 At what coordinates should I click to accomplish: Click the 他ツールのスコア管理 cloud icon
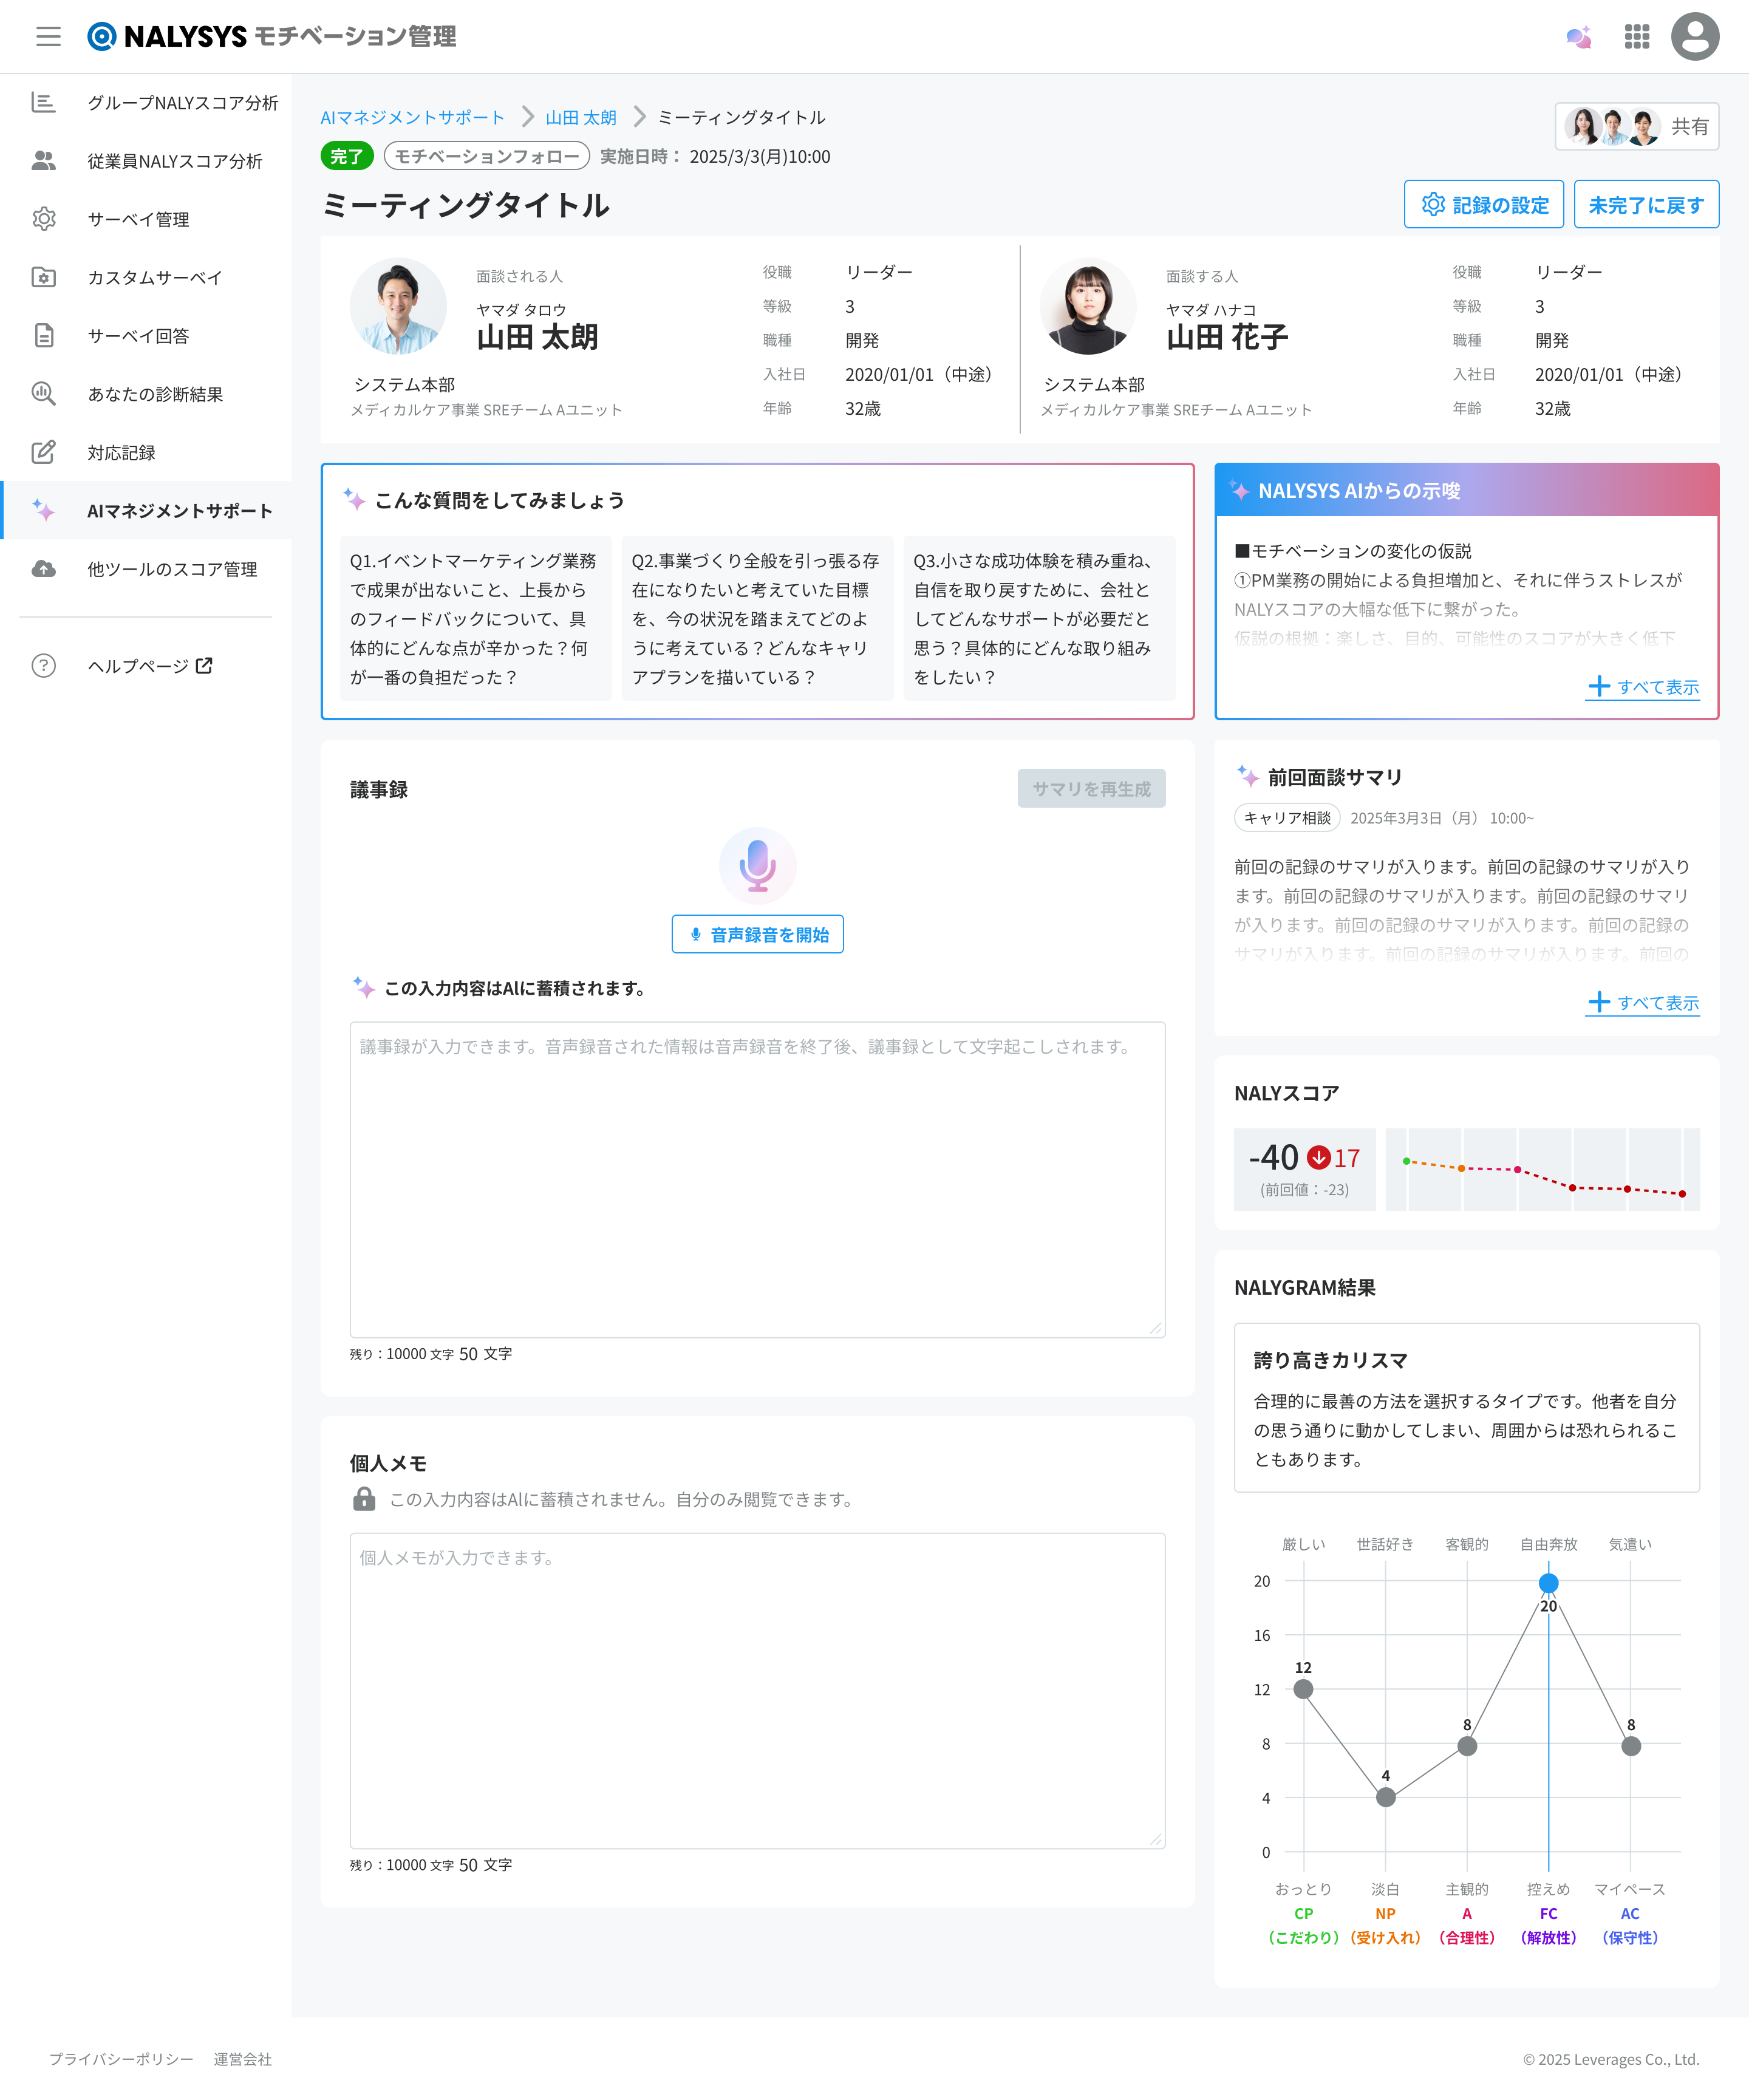(x=44, y=569)
